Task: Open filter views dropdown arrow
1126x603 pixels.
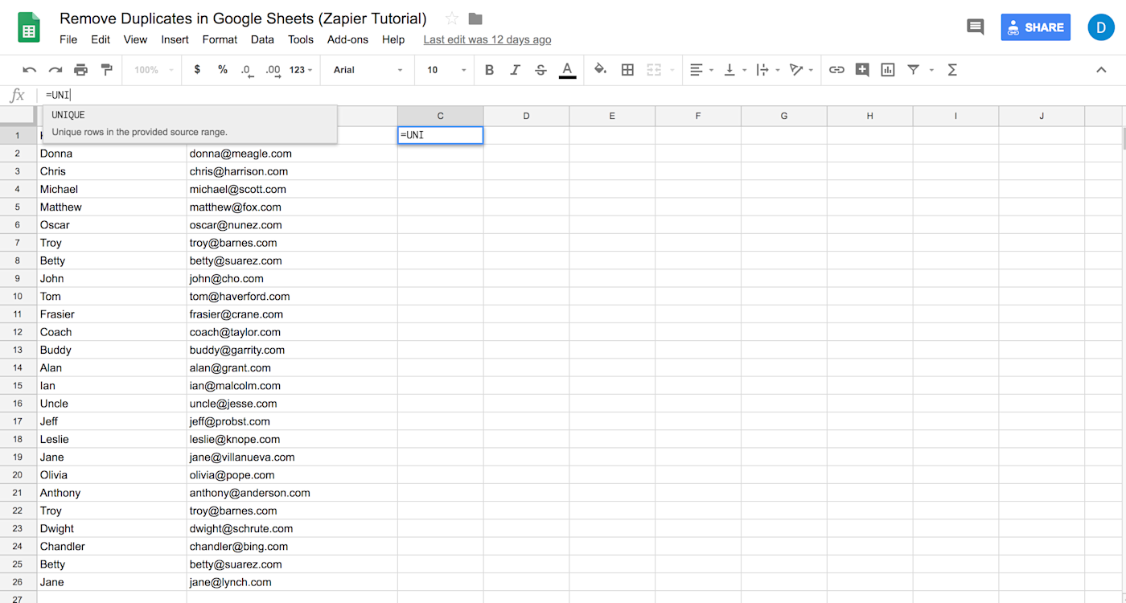Action: coord(931,70)
